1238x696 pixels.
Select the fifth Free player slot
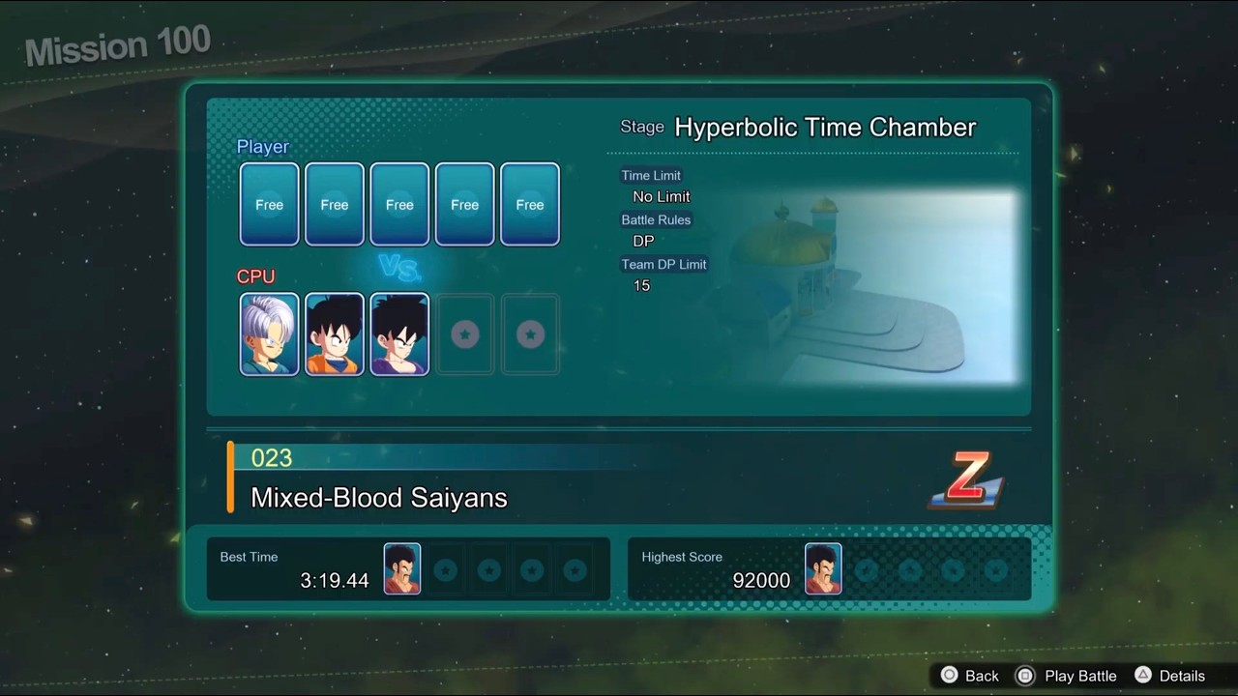(530, 204)
